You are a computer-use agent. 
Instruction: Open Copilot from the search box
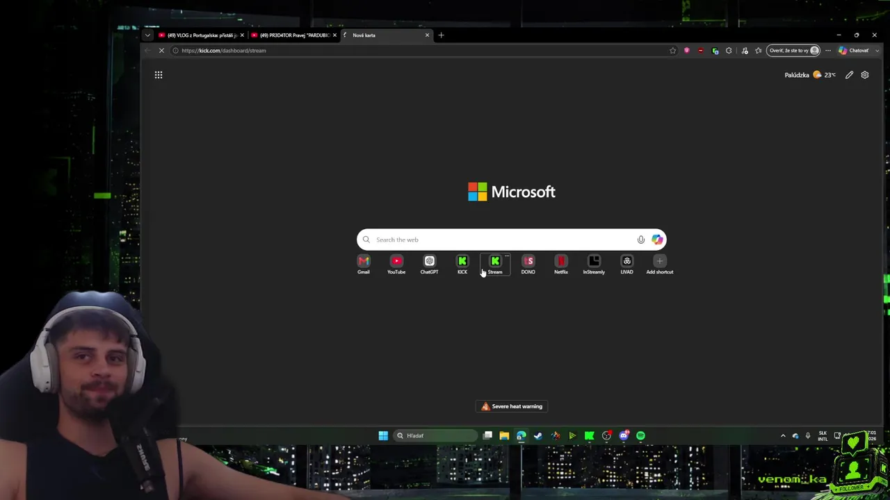pos(657,240)
